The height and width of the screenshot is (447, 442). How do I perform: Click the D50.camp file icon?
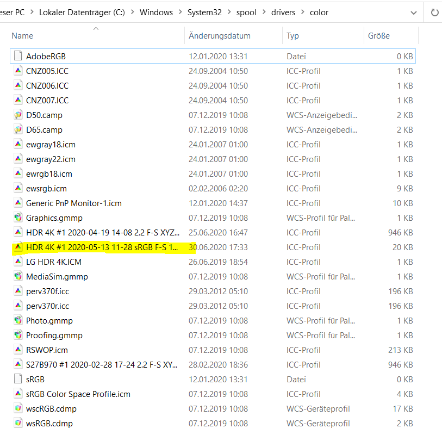[17, 115]
